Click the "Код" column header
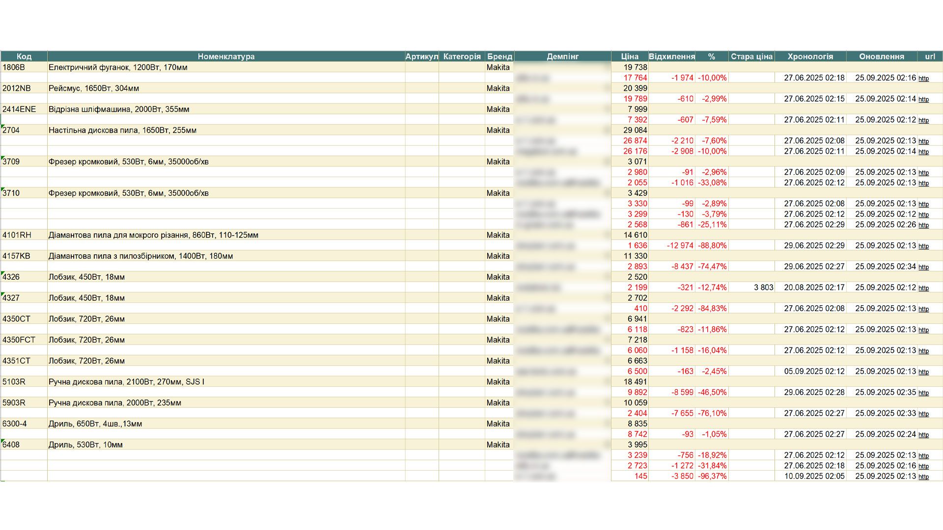943x530 pixels. (x=24, y=56)
